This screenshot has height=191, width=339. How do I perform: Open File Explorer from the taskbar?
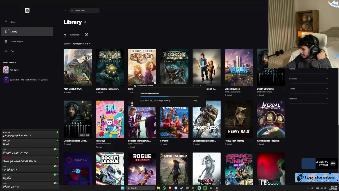pos(158,188)
